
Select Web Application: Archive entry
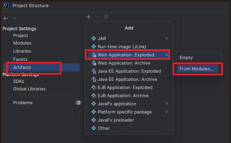(x=129, y=63)
